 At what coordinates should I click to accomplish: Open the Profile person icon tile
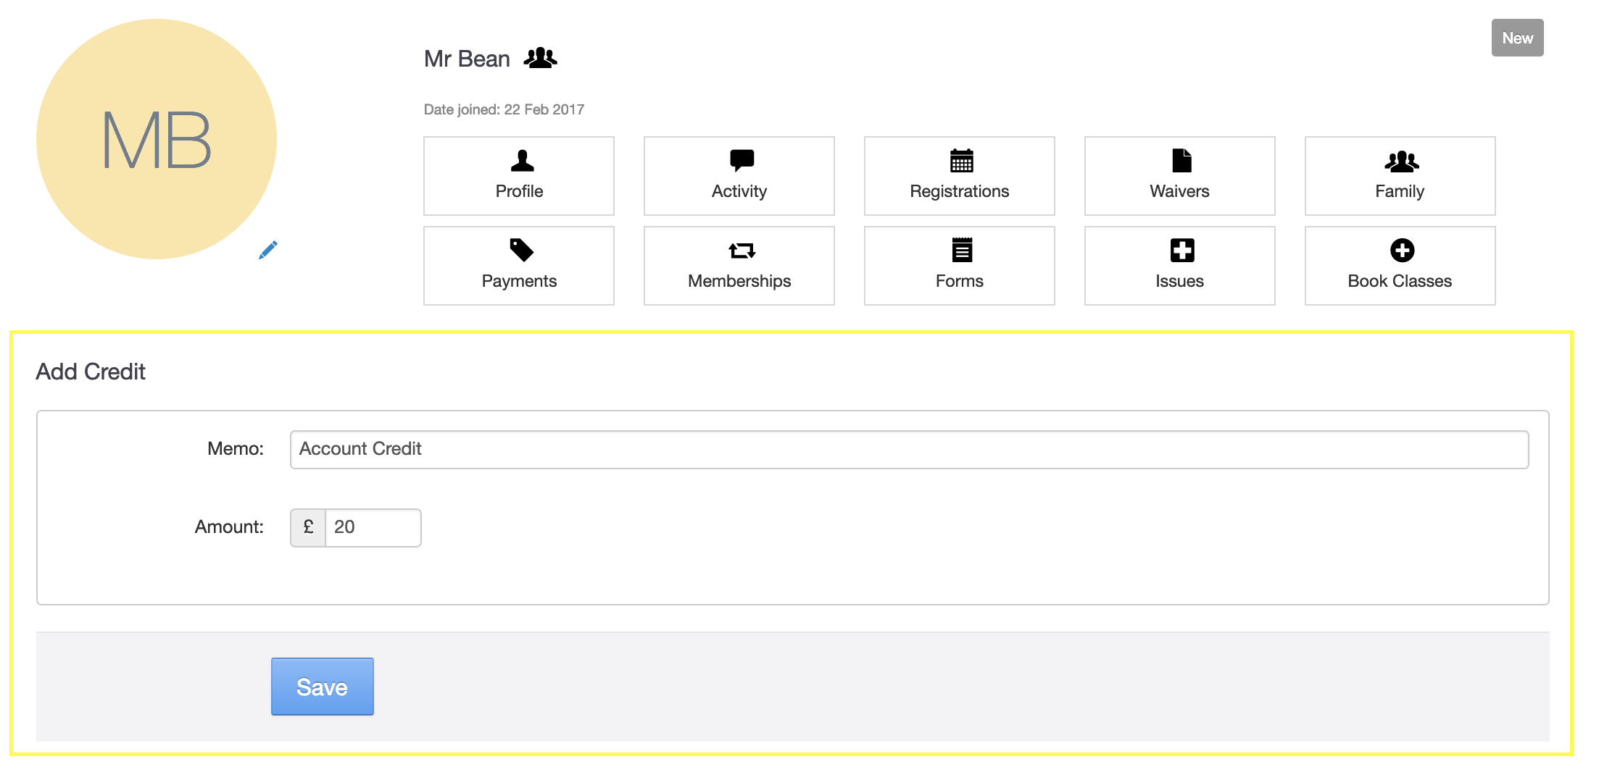(x=521, y=161)
